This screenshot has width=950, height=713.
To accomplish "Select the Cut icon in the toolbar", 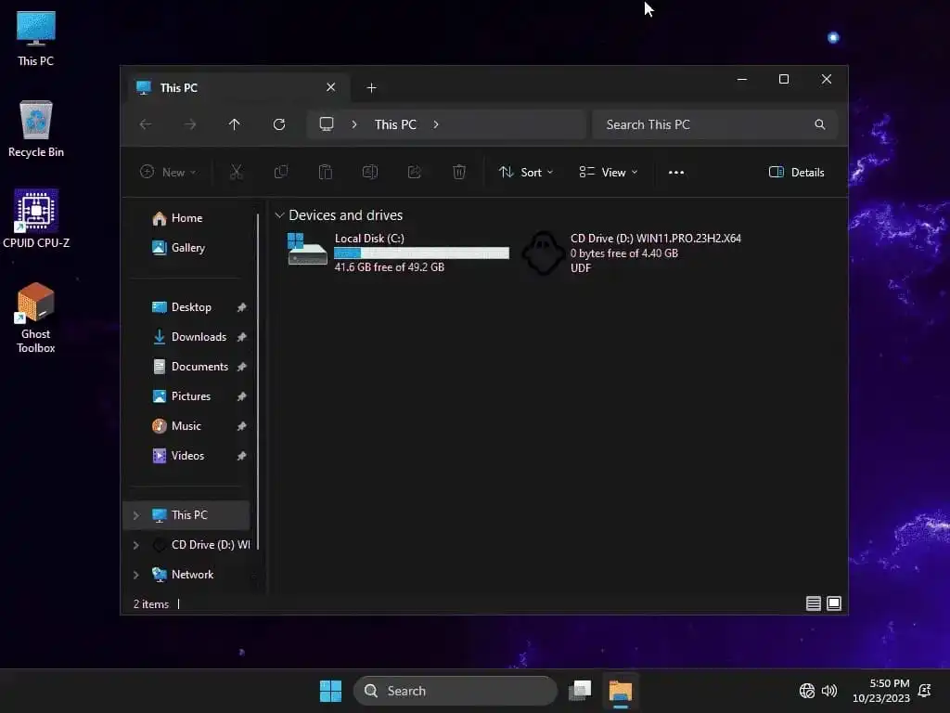I will pos(236,172).
